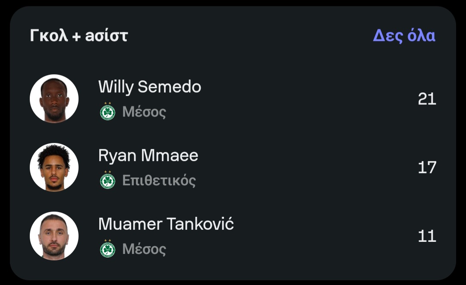This screenshot has height=285, width=466.
Task: Click Willy Semedo's profile photo
Action: click(54, 99)
